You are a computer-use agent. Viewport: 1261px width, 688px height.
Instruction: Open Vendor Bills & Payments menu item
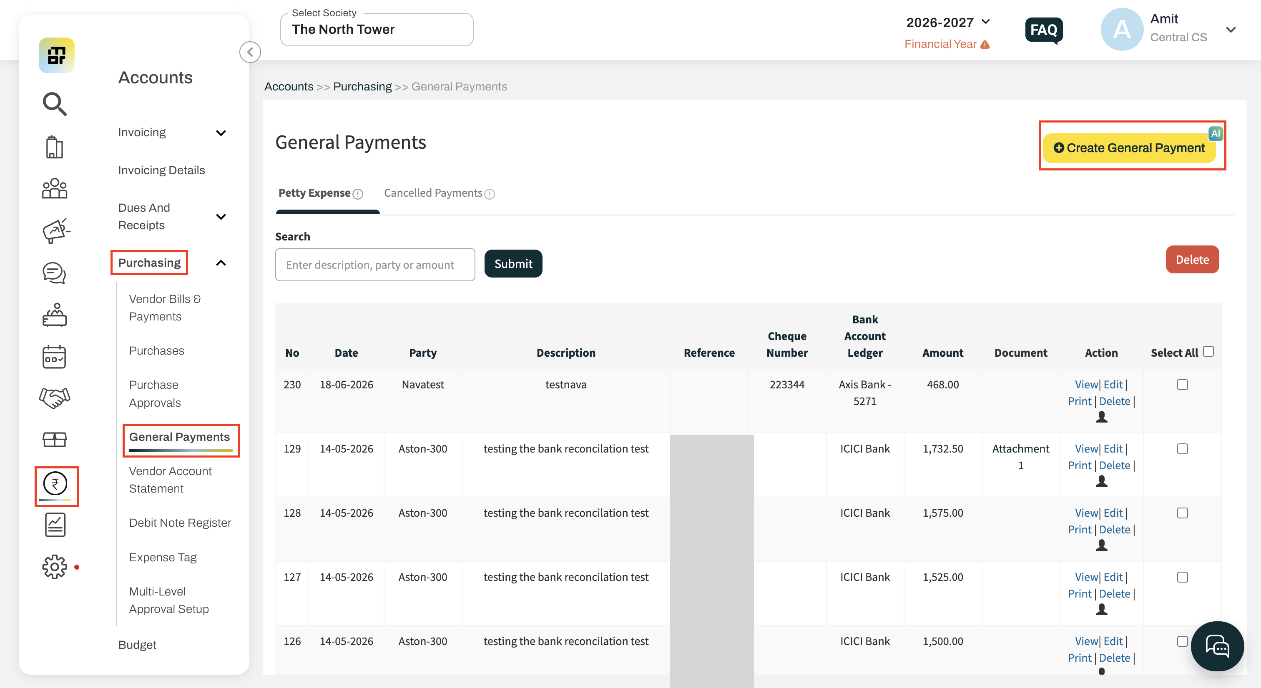(x=165, y=307)
